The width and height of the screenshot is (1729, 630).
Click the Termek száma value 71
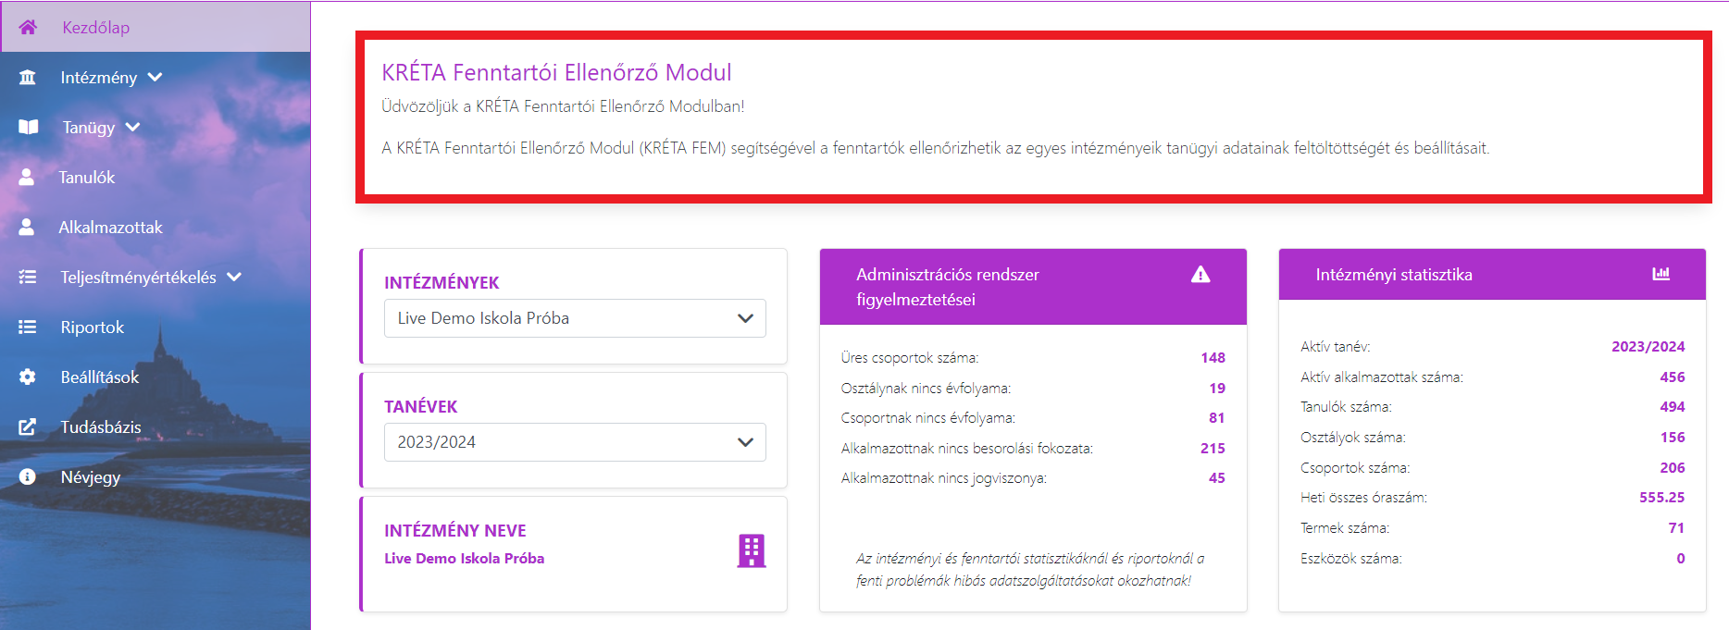point(1677,528)
